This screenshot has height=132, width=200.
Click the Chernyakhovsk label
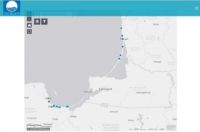tap(143, 93)
